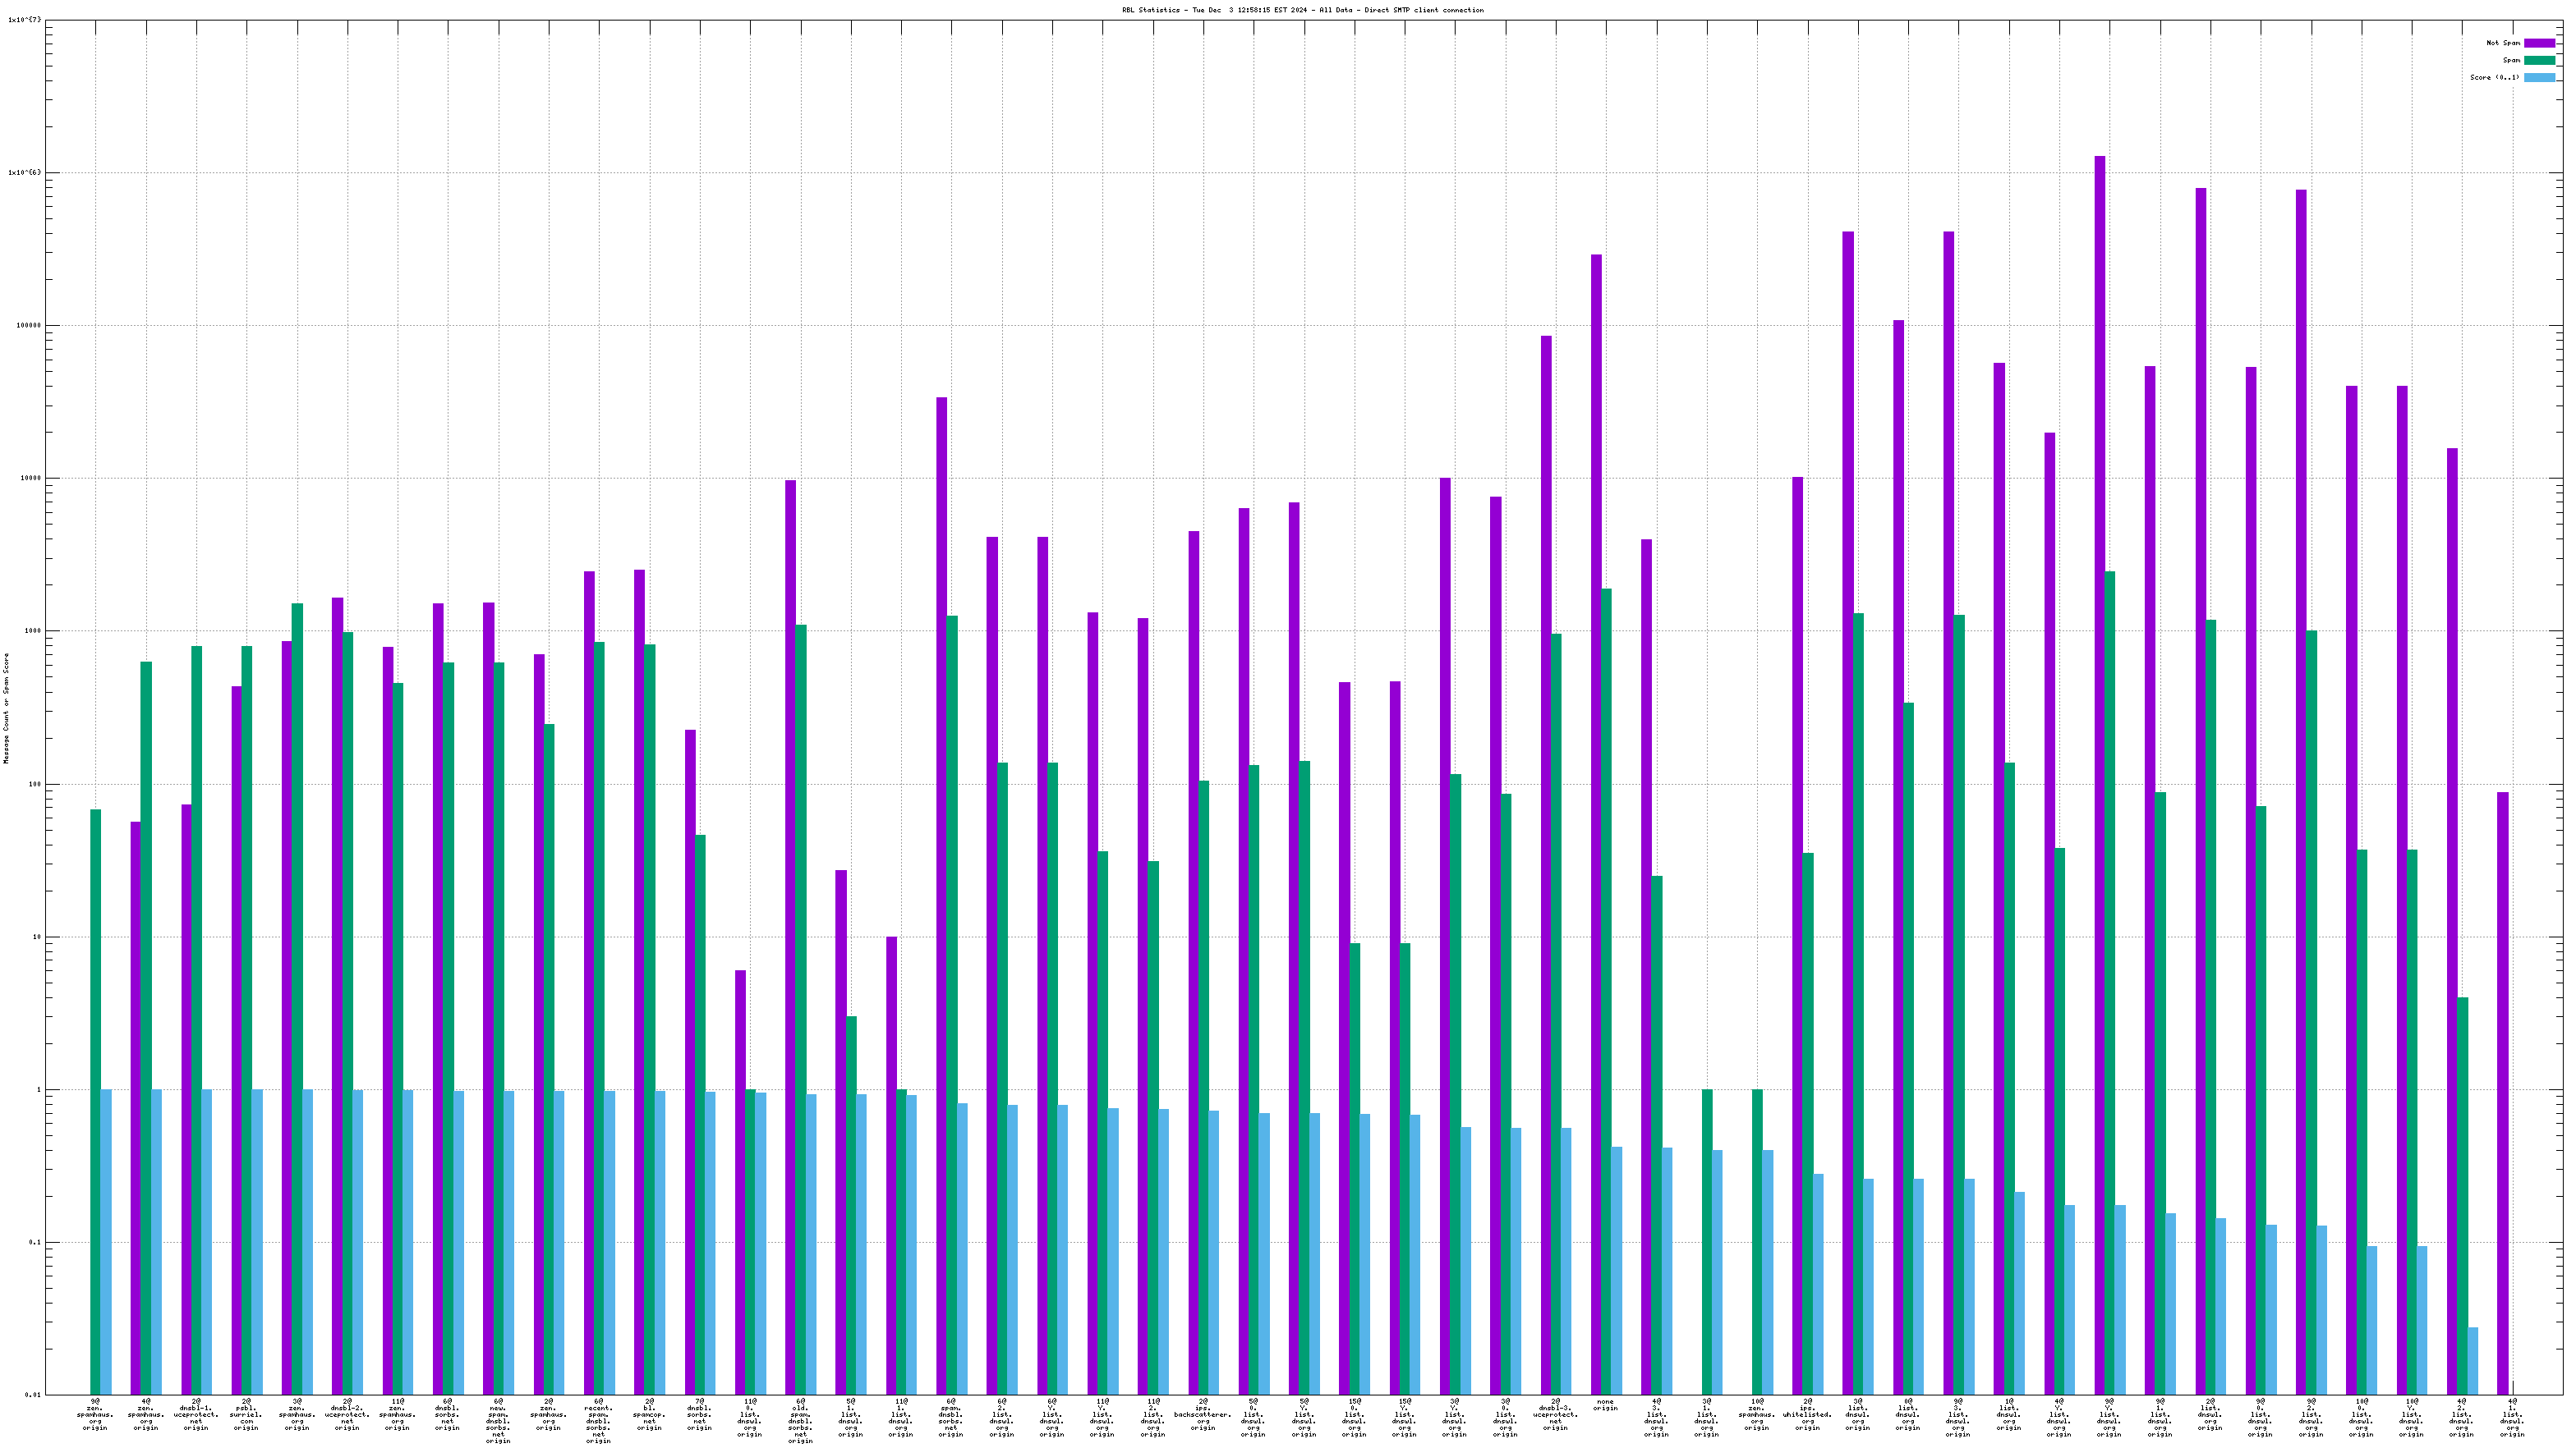Click the purple Not Spam legend swatch
2576x1448 pixels.
(2539, 43)
